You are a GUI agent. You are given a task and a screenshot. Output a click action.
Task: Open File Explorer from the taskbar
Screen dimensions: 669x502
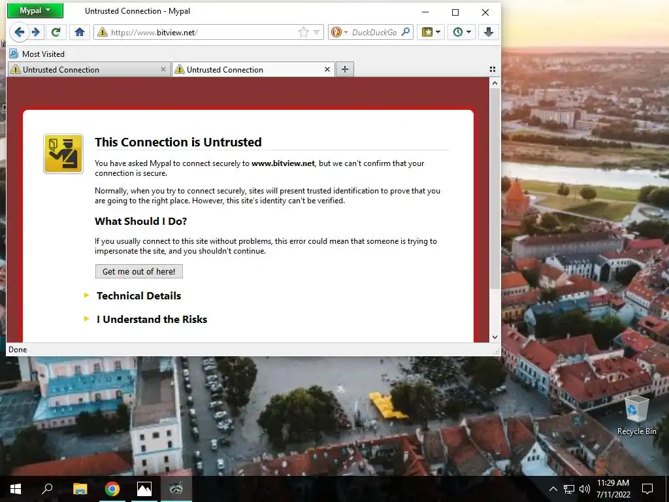[80, 489]
